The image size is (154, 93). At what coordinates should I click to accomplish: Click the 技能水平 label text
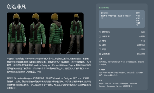[106, 37]
